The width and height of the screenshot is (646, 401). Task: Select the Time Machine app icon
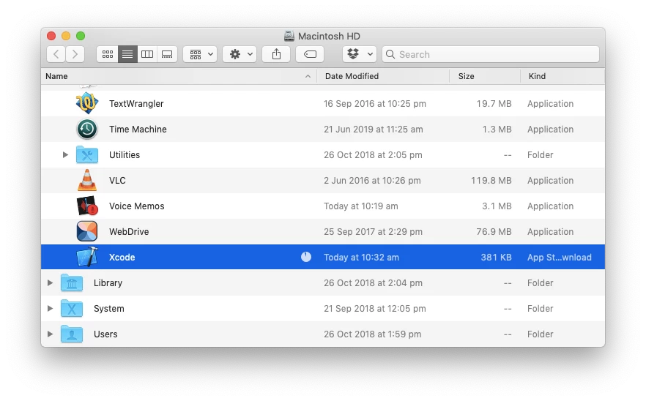(87, 130)
